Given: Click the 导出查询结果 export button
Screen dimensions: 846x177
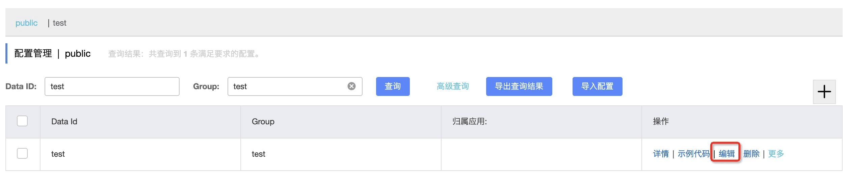Looking at the screenshot, I should pyautogui.click(x=519, y=86).
